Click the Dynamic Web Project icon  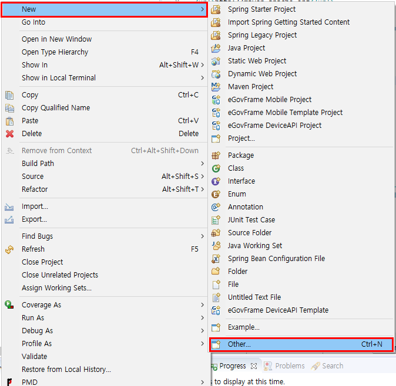(x=216, y=73)
